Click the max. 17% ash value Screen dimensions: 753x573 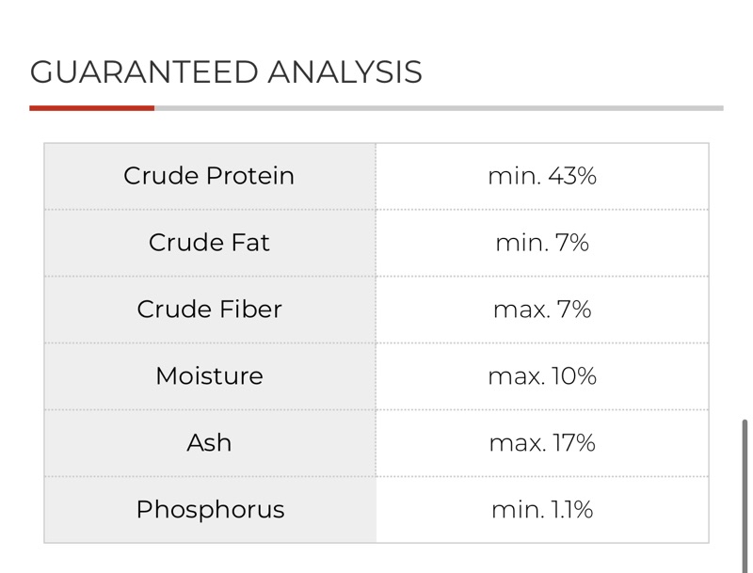542,443
